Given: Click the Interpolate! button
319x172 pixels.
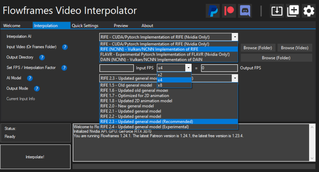Looking at the screenshot, I should point(35,157).
